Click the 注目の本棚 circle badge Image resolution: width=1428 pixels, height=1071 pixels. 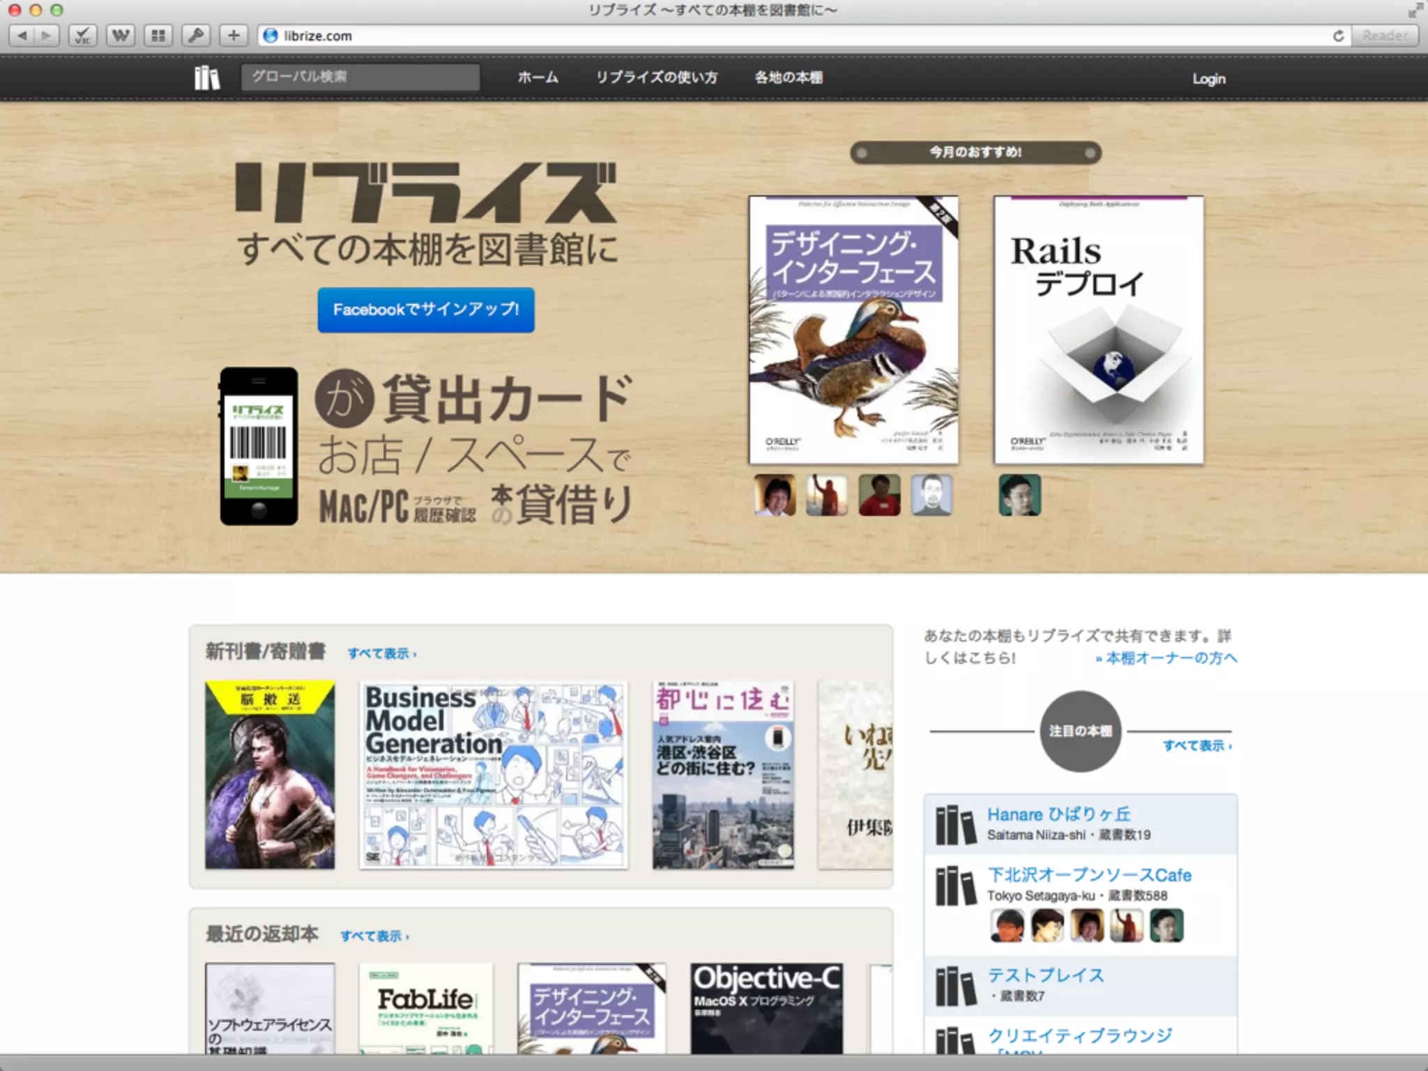pos(1081,731)
